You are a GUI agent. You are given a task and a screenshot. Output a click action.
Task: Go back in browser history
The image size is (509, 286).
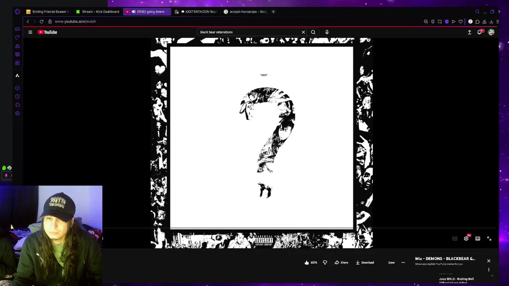point(27,21)
